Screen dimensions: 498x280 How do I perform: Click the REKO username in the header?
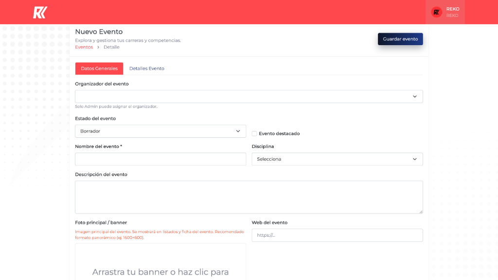(x=453, y=9)
